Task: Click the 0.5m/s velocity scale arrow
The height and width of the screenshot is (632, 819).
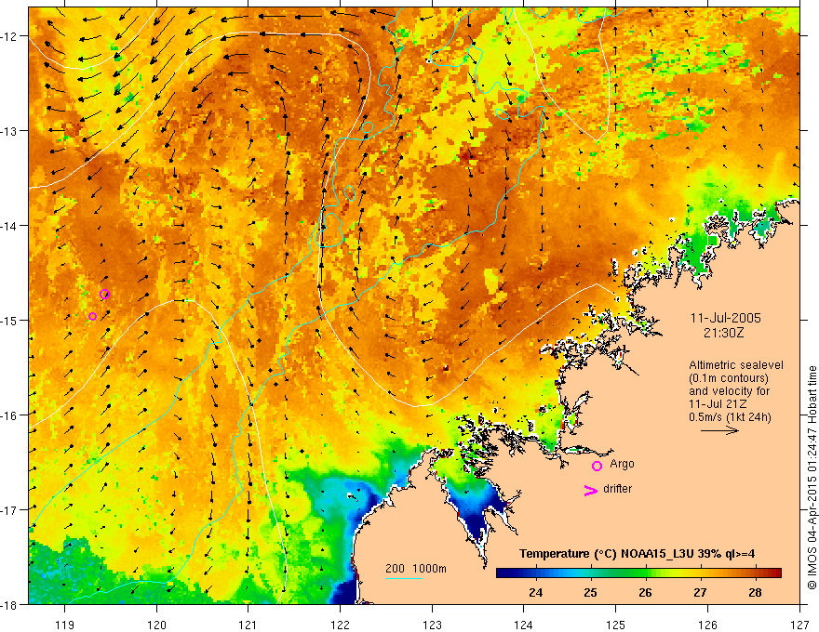Action: (719, 430)
